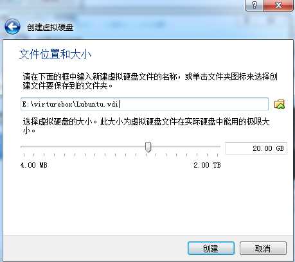Click the 4.00 MB minimum label
Image resolution: width=295 pixels, height=262 pixels.
[x=34, y=165]
